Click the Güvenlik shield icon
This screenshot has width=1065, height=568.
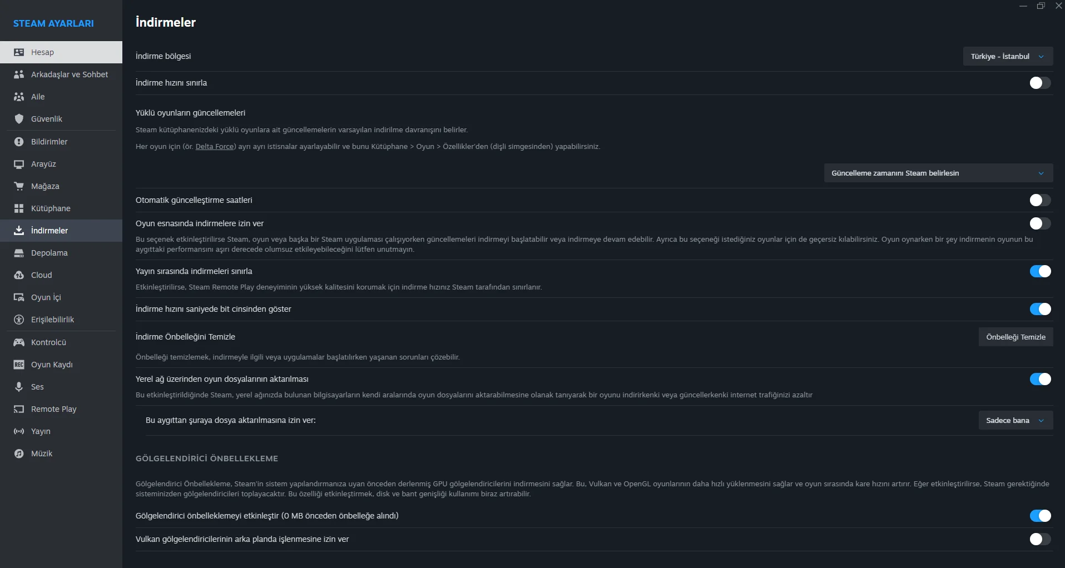19,119
